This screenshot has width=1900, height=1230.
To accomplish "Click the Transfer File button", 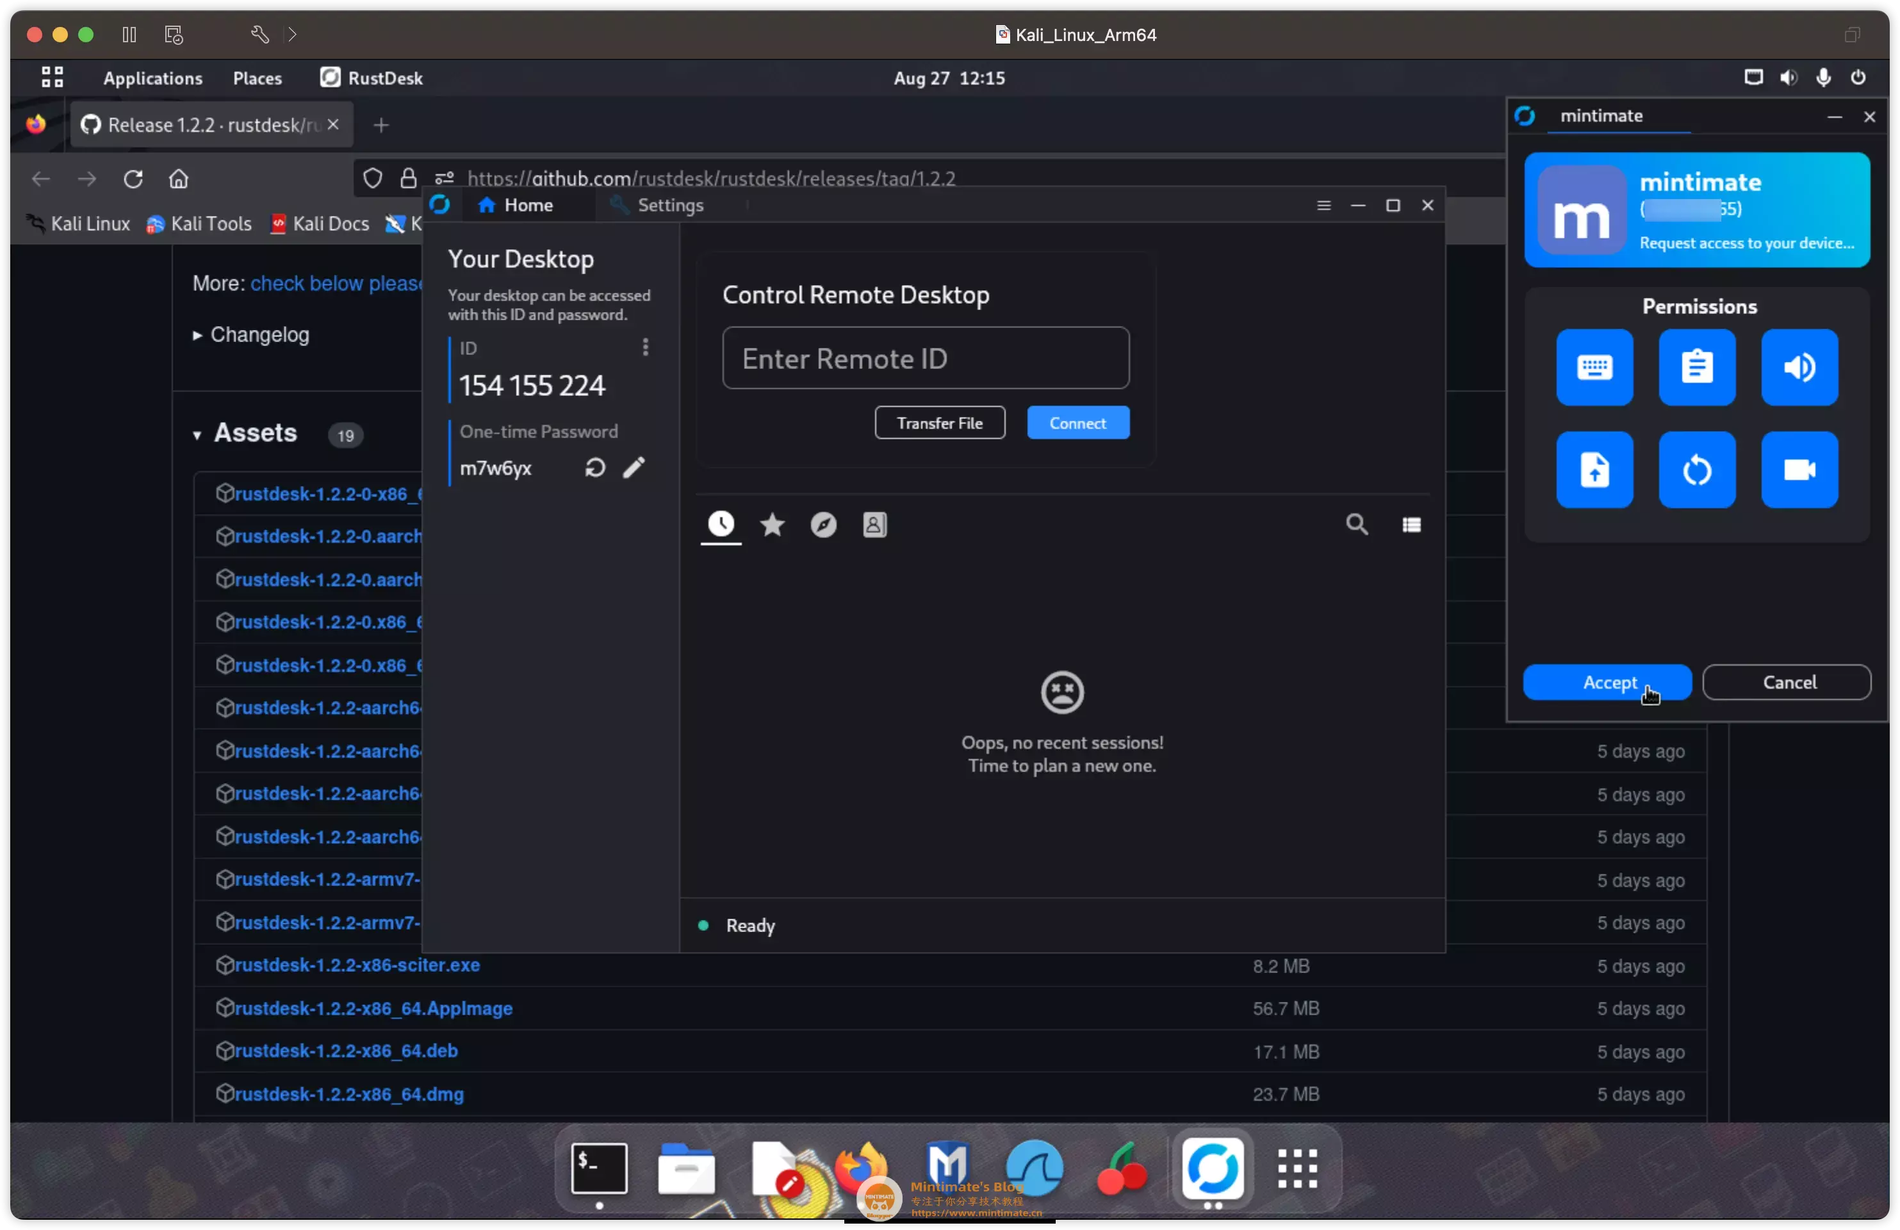I will point(940,423).
